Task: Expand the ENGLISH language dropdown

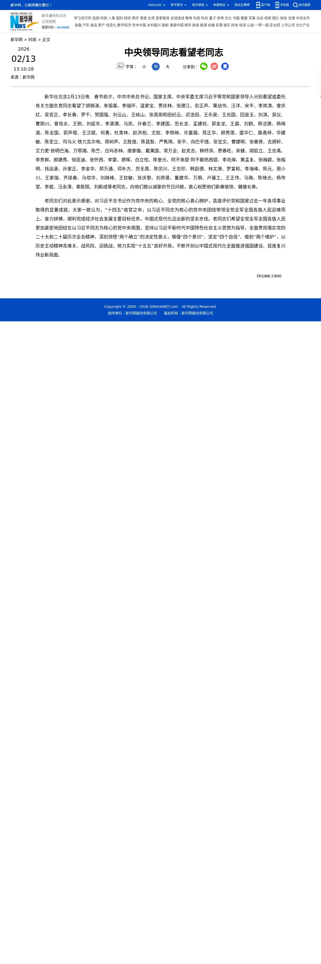Action: (157, 5)
